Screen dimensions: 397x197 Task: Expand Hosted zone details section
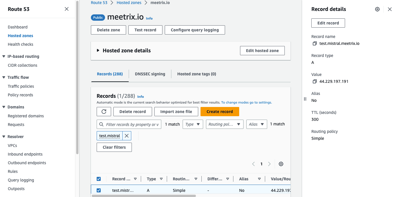[98, 51]
